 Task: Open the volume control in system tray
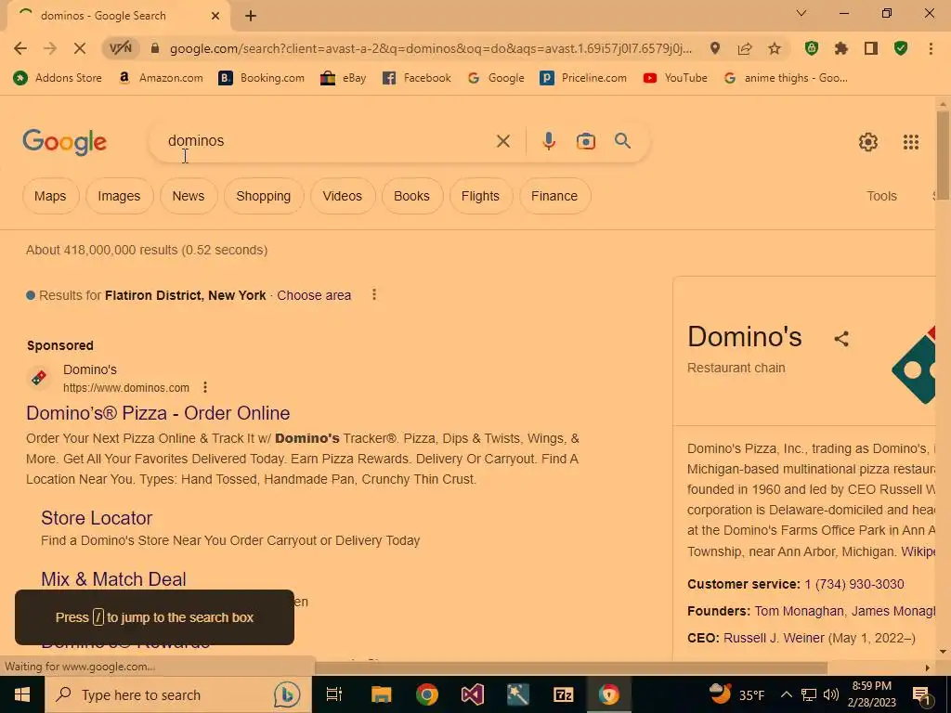point(831,694)
